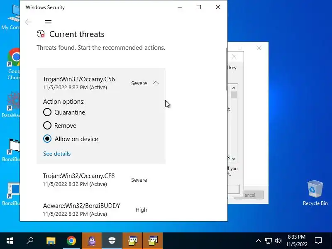Open taskbar search magnifier
Viewport: 332px width, 249px height.
pos(30,241)
